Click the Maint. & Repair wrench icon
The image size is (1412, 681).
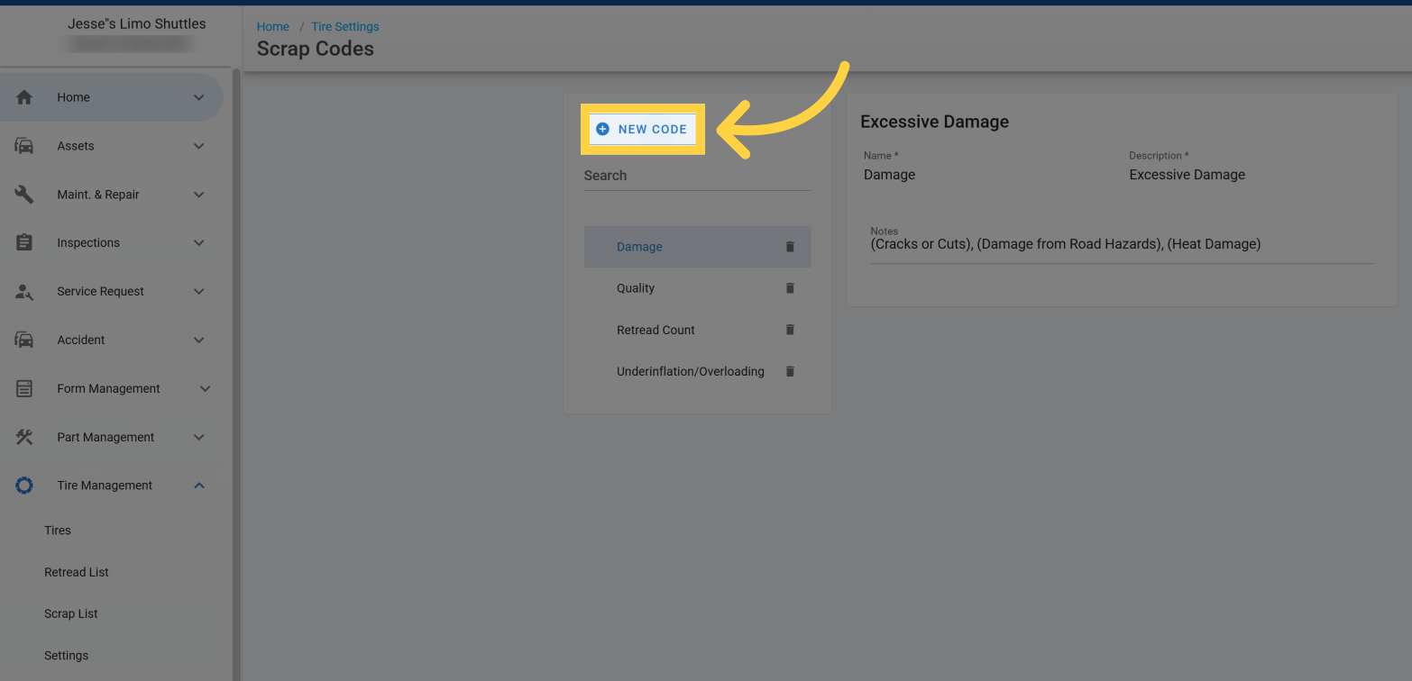pos(24,195)
